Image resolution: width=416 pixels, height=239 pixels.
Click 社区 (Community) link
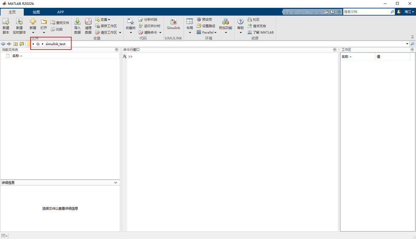(253, 19)
